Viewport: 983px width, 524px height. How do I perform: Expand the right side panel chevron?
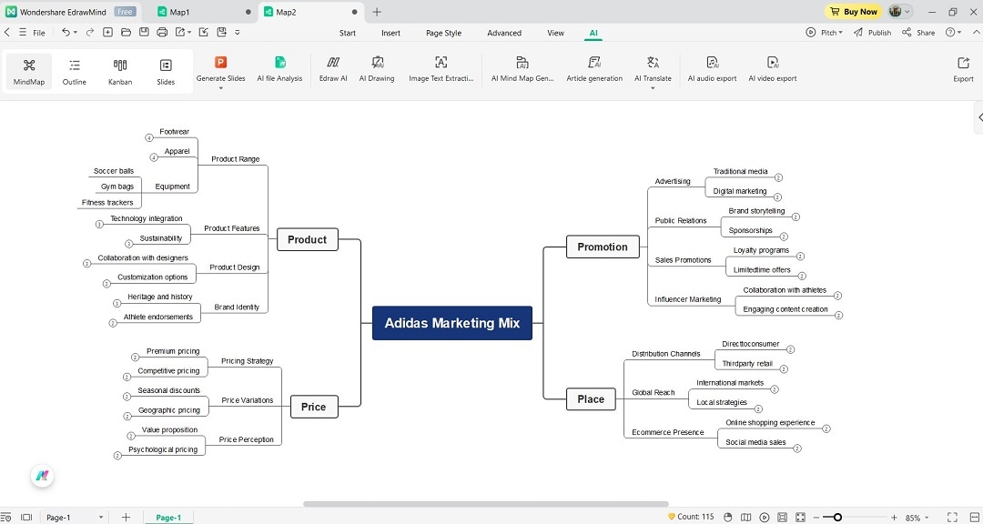point(980,117)
